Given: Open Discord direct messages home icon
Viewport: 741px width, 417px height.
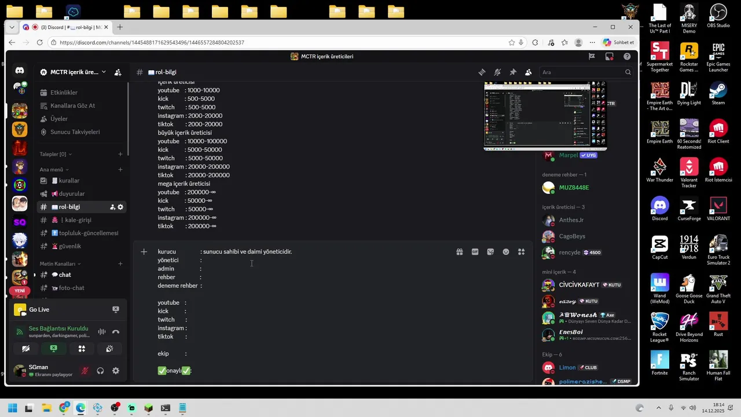Looking at the screenshot, I should [20, 70].
